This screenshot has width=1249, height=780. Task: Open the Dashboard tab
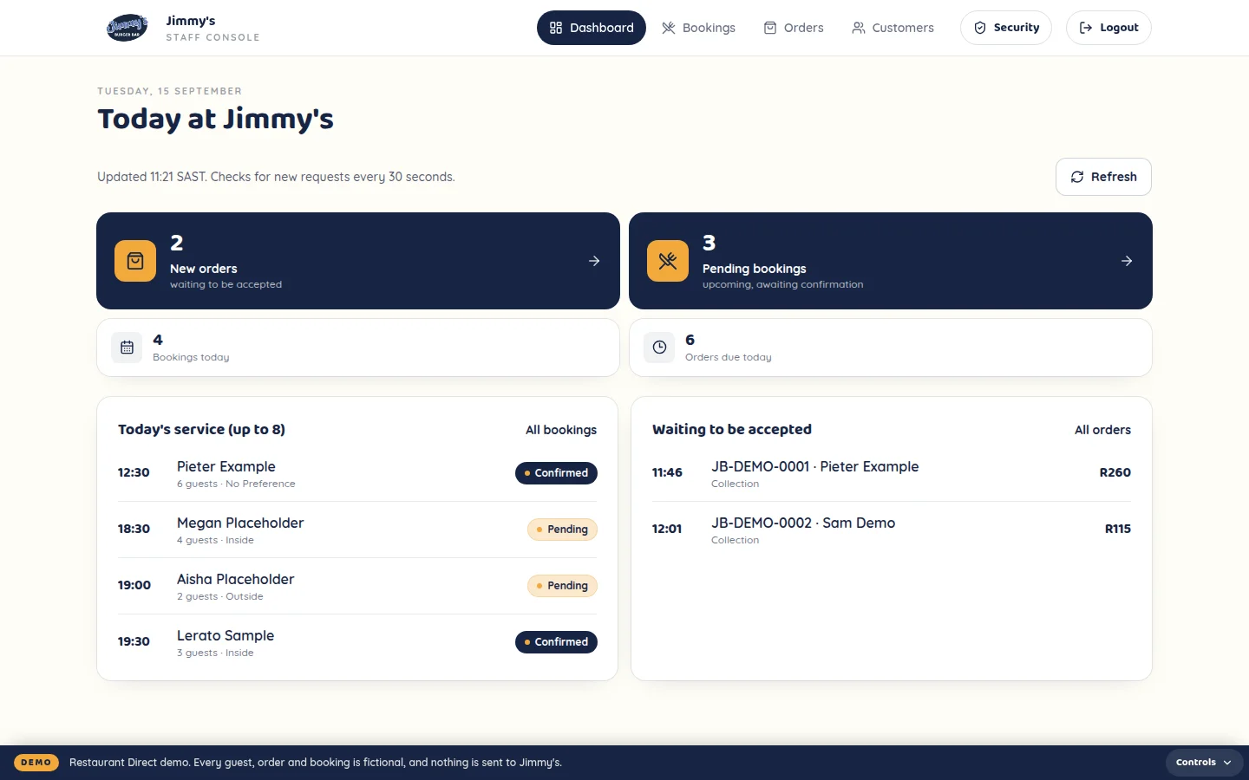pos(592,28)
